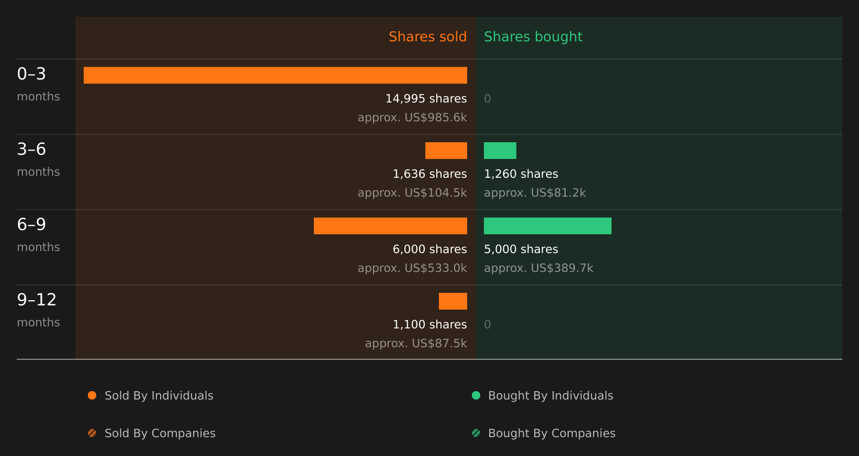Click the approx. US$985.6k amount

(x=412, y=118)
